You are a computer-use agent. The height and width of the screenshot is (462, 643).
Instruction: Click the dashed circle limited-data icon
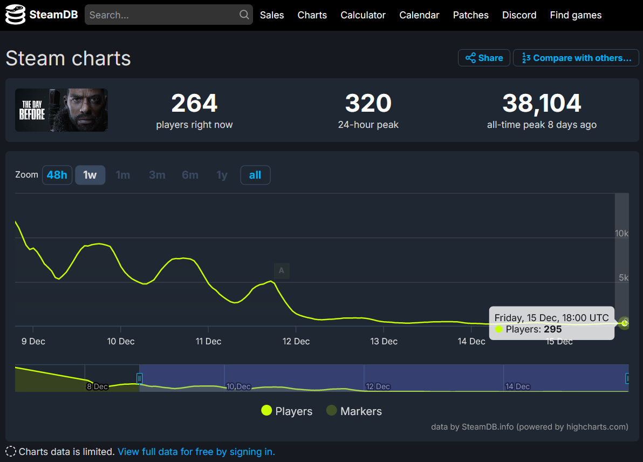11,451
